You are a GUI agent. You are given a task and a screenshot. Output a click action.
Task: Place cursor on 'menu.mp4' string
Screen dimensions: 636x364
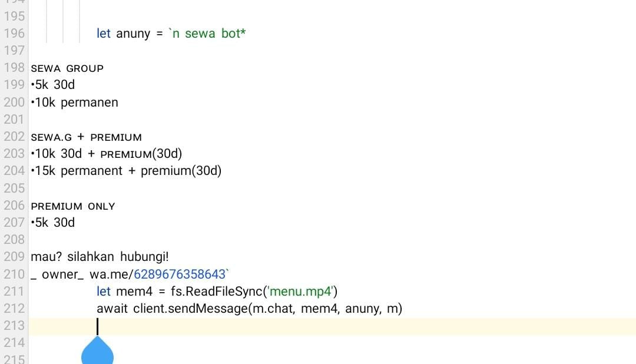pos(301,292)
